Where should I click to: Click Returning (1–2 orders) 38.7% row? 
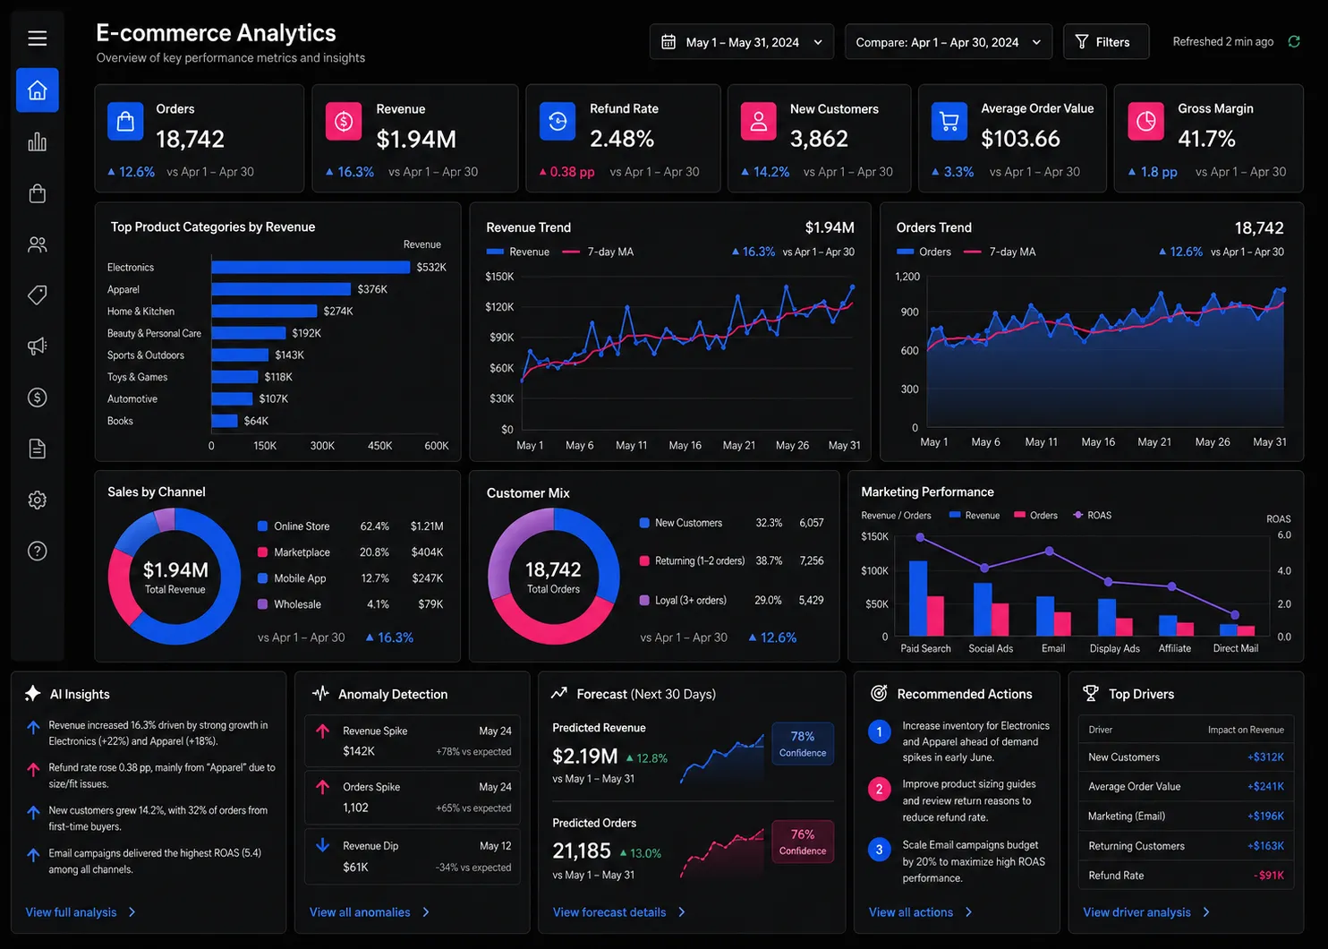point(732,560)
